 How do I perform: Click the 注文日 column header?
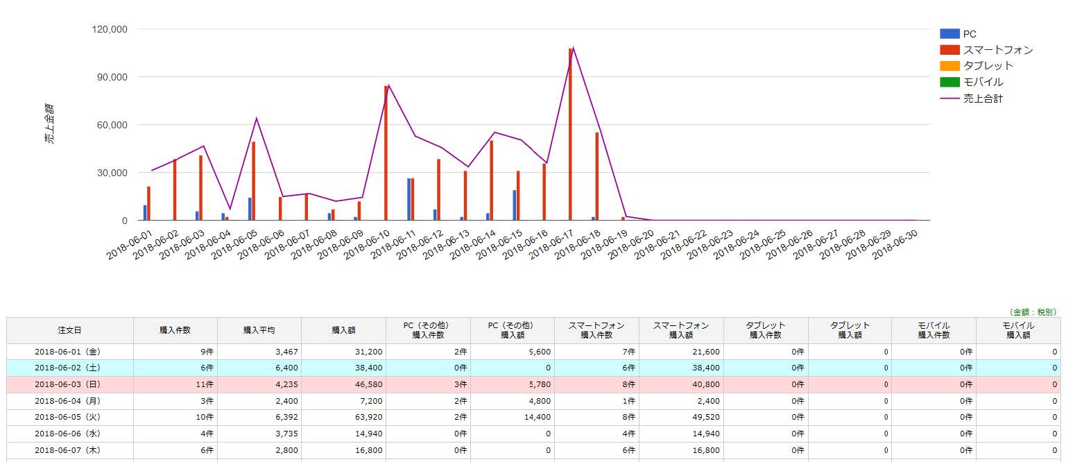[x=69, y=330]
